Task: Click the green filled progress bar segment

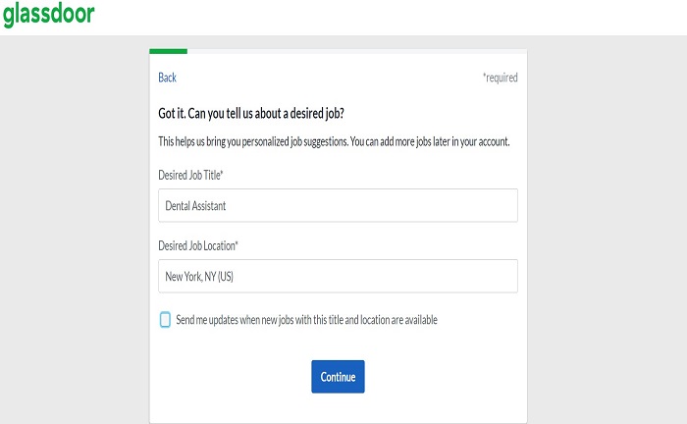Action: tap(168, 51)
